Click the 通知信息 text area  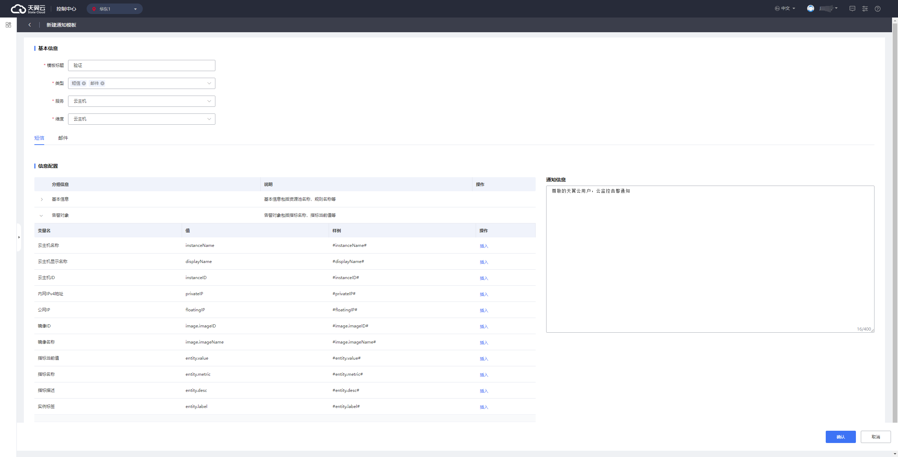[x=710, y=259]
